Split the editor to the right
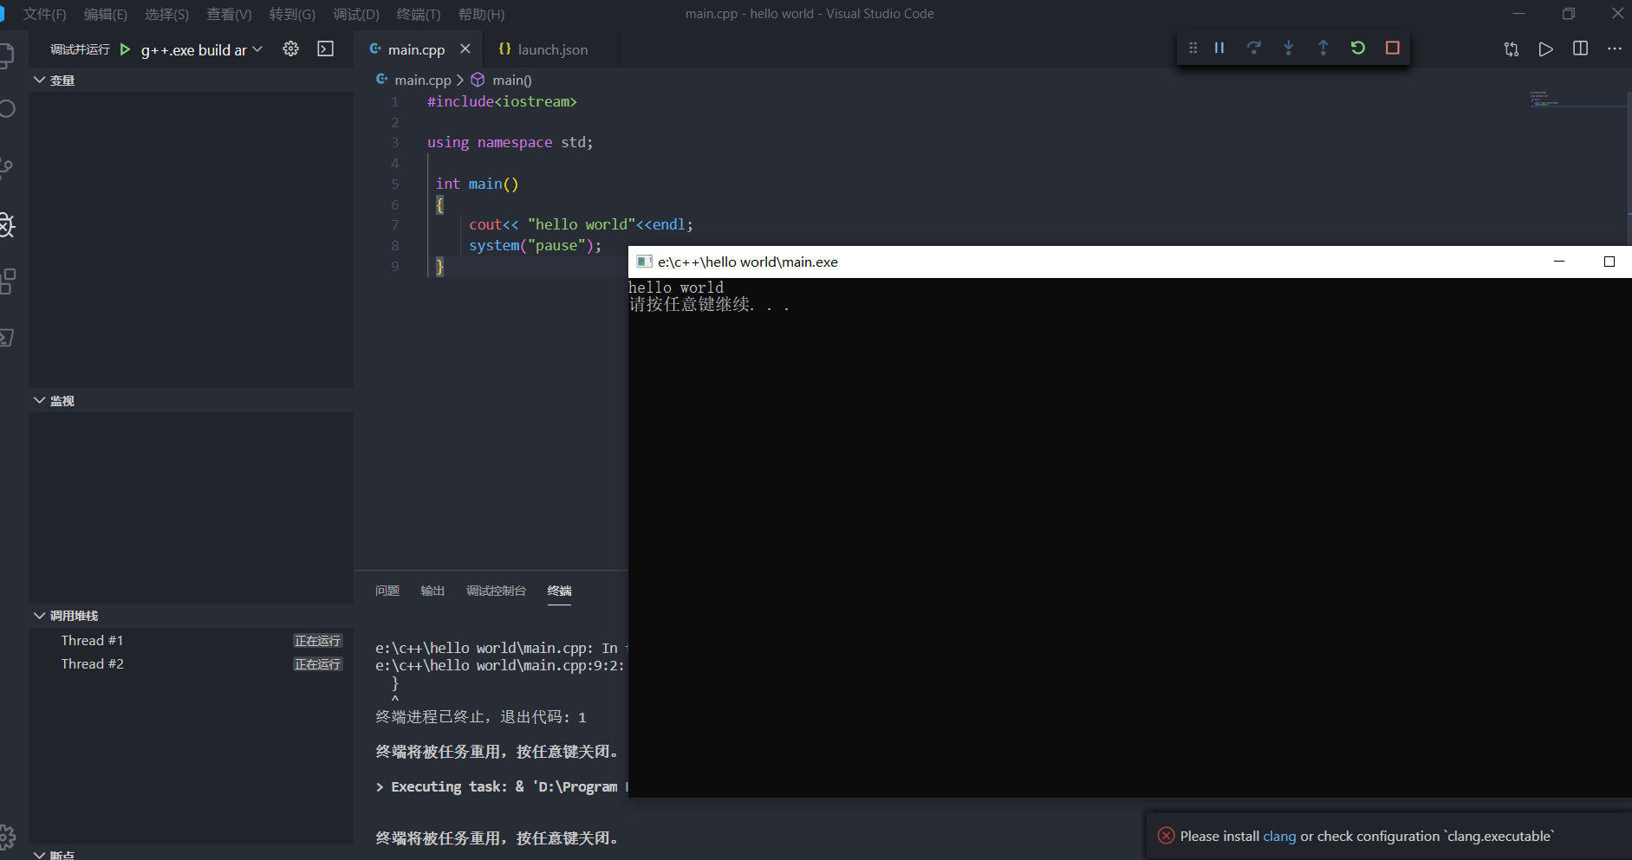The height and width of the screenshot is (860, 1632). click(x=1581, y=49)
